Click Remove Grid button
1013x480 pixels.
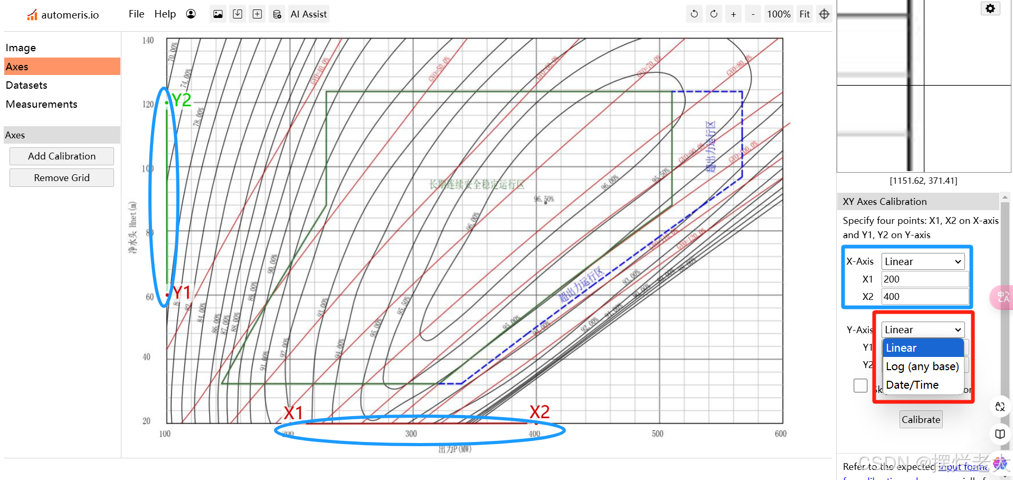click(62, 178)
